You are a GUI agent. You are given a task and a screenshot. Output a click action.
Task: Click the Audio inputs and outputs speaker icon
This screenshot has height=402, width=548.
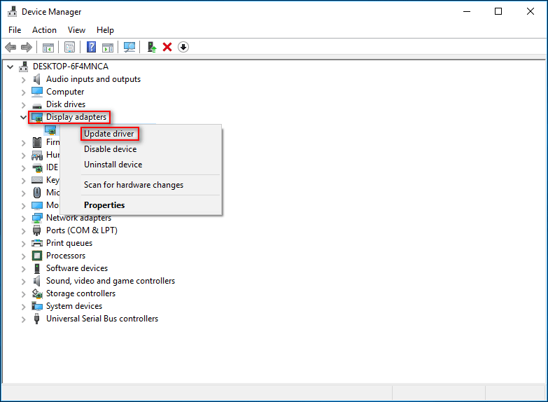point(36,79)
